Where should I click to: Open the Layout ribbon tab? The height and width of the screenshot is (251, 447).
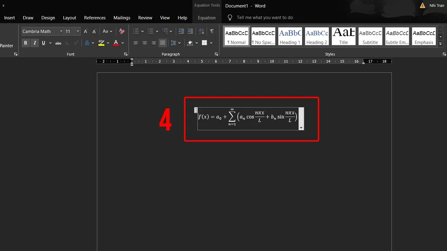69,18
